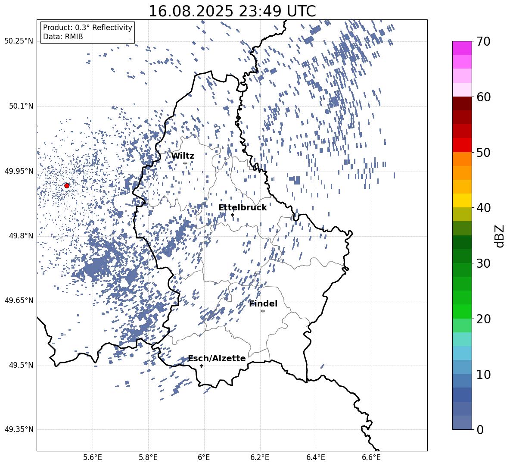Click the 49.5°N latitude label
The width and height of the screenshot is (510, 466).
[x=21, y=365]
